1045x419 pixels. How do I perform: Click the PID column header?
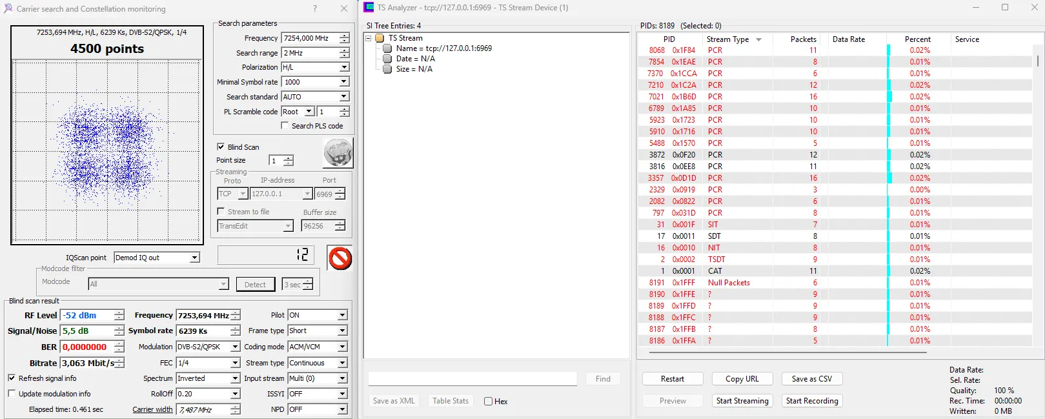(x=669, y=39)
